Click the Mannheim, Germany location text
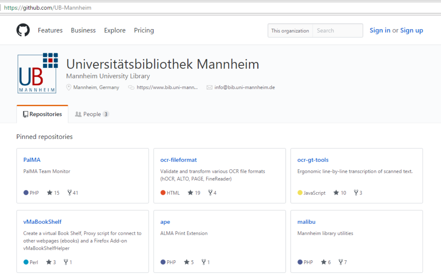This screenshot has width=441, height=279. pyautogui.click(x=96, y=87)
